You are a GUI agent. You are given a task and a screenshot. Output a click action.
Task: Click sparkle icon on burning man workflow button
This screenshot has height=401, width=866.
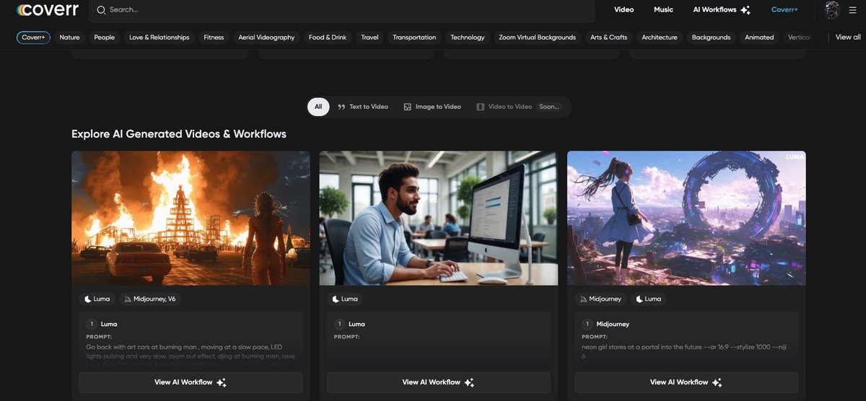221,382
